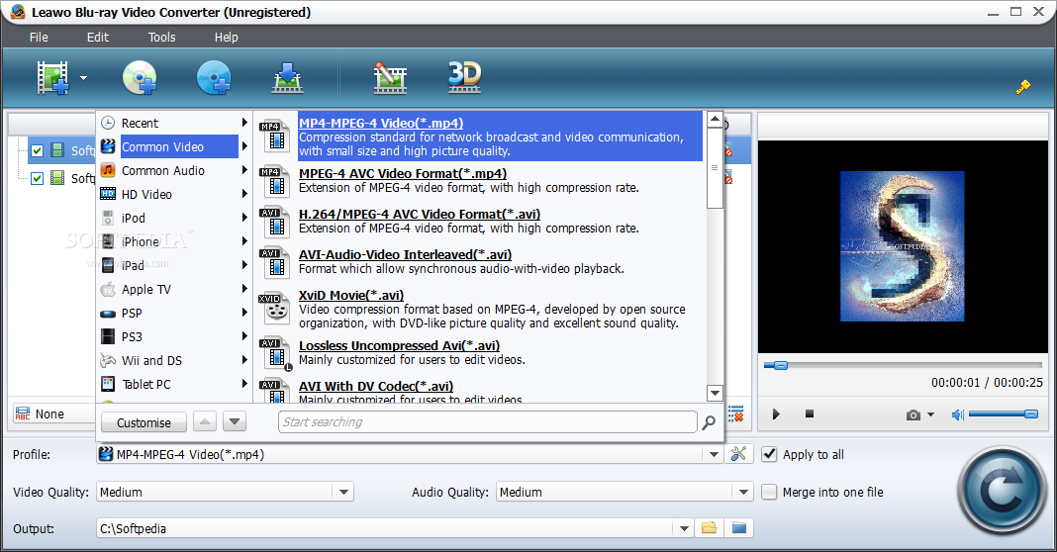Open the video edit tool icon

(x=390, y=77)
